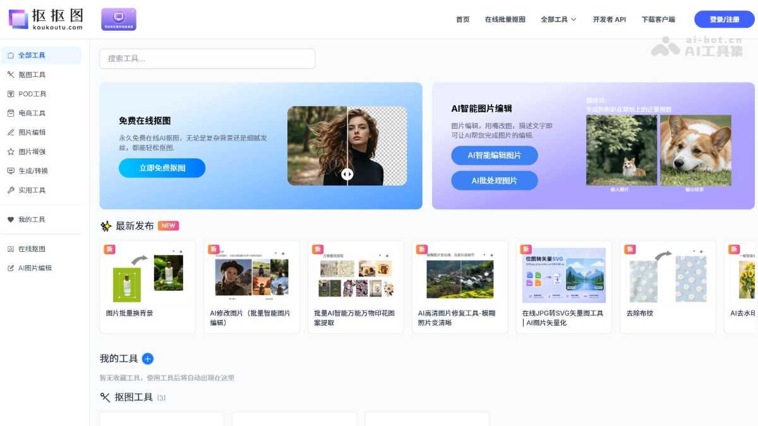Click the shop icon beside 电商工具
758x426 pixels.
[11, 113]
